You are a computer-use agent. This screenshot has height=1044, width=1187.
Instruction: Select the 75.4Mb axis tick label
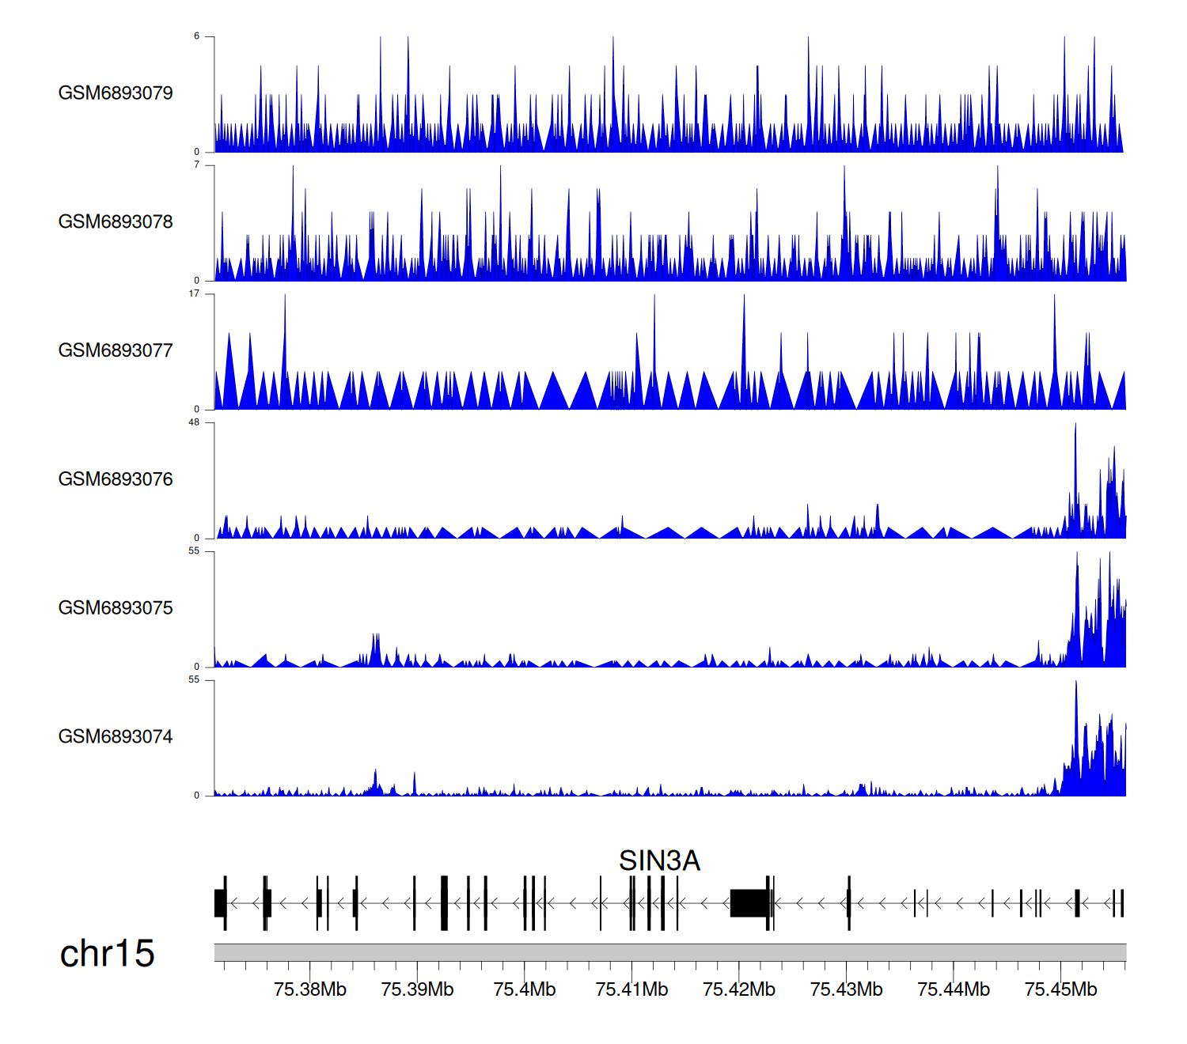[x=524, y=989]
